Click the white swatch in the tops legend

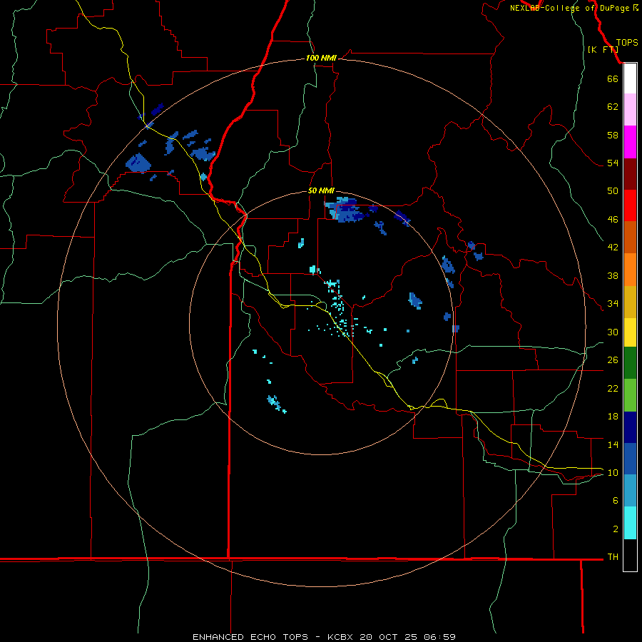pos(630,78)
